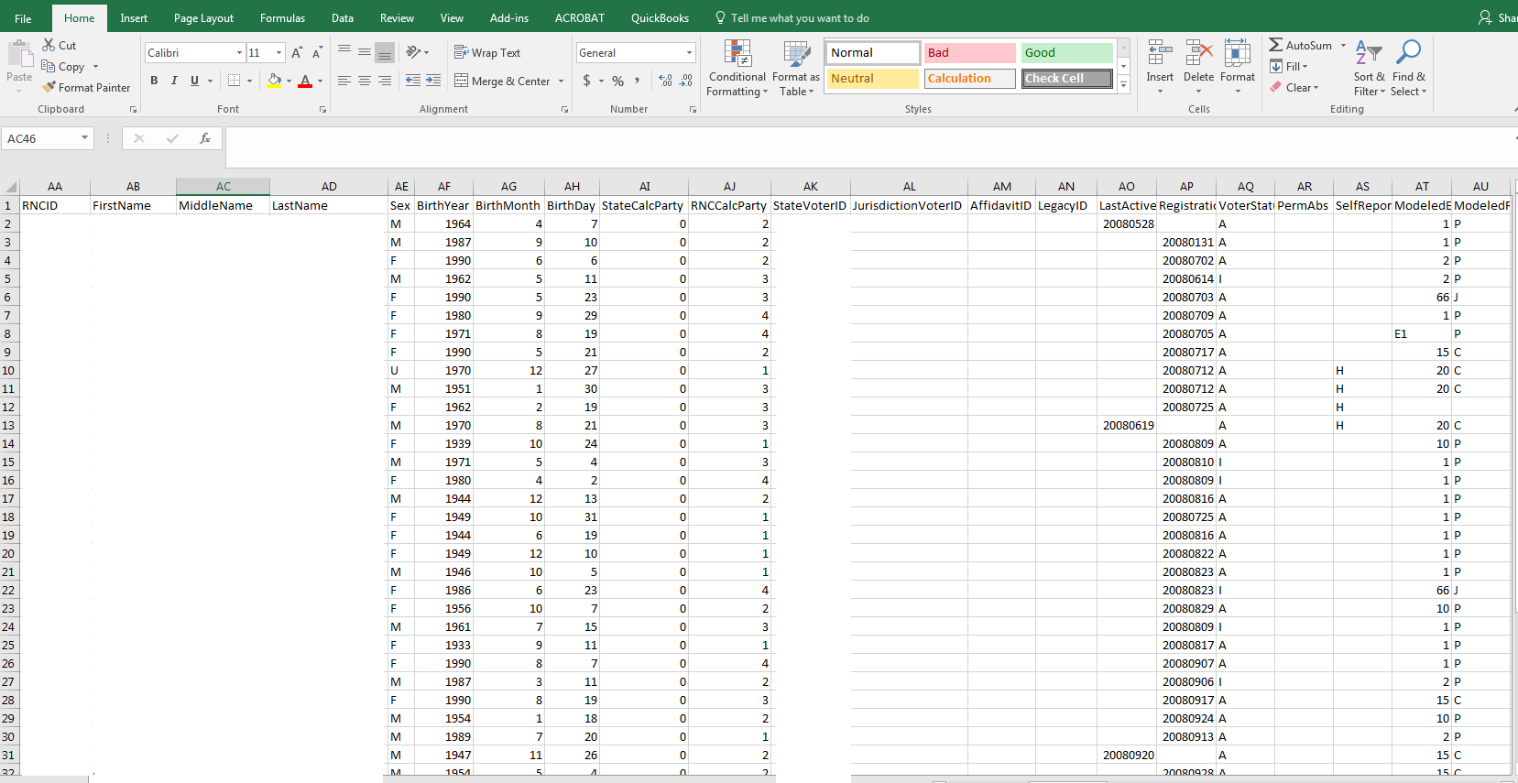Toggle bottom vertical alignment
This screenshot has width=1518, height=783.
tap(385, 52)
